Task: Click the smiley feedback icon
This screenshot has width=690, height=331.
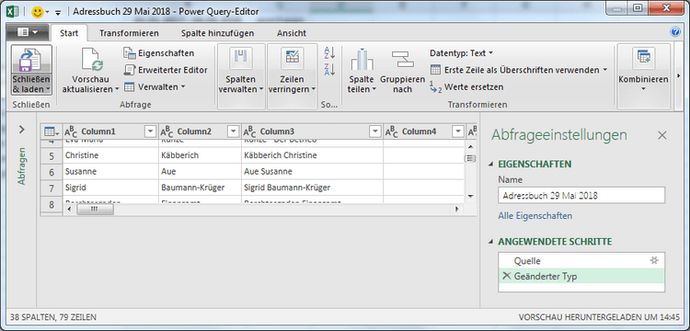Action: point(38,12)
